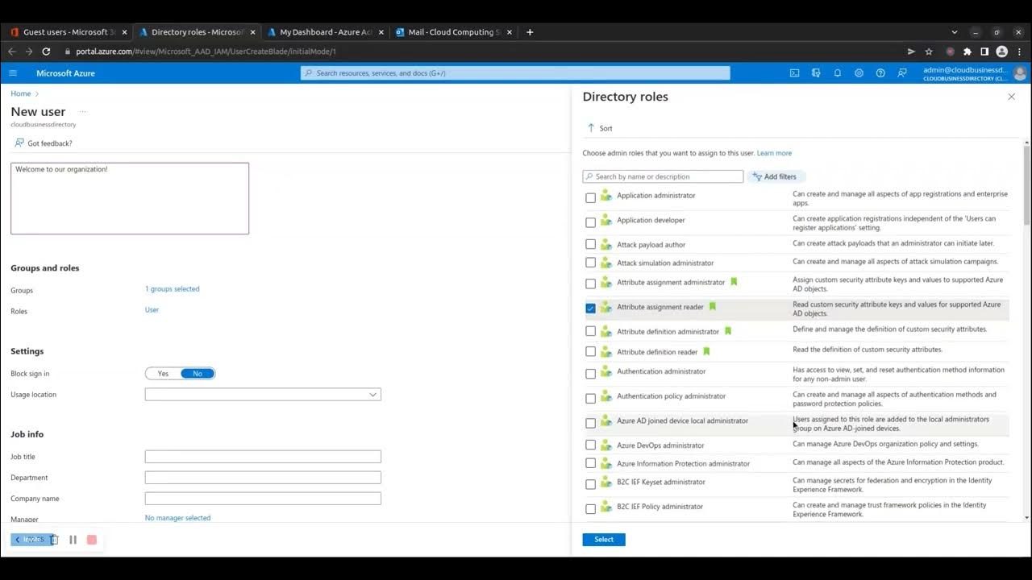The width and height of the screenshot is (1032, 580).
Task: Open the notifications bell
Action: (x=838, y=72)
